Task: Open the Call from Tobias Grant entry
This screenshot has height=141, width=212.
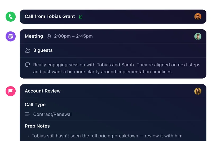Action: click(x=50, y=16)
